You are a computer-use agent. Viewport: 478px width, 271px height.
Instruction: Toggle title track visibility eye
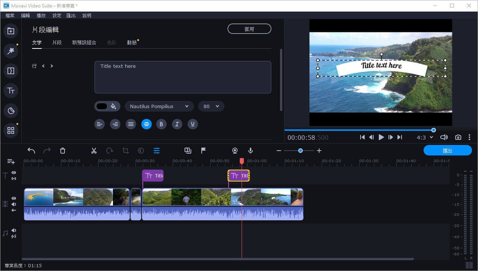[x=14, y=173]
